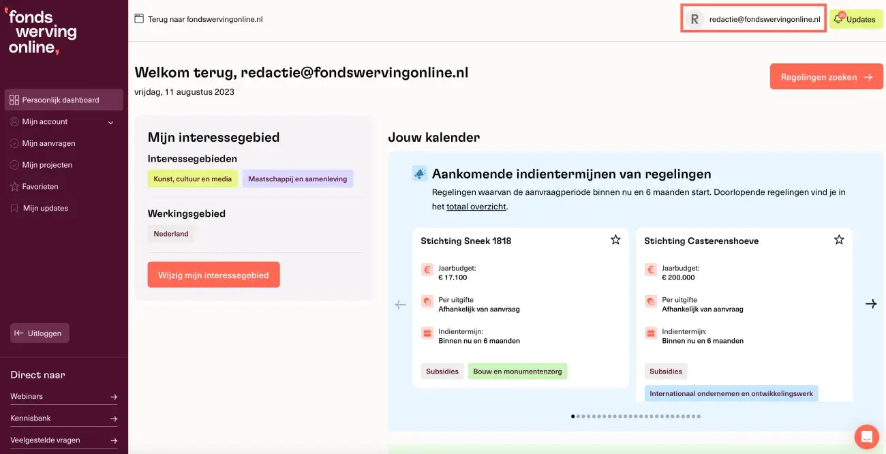Screen dimensions: 886x454
Task: Click the Fondswerving Online logo
Action: (x=42, y=32)
